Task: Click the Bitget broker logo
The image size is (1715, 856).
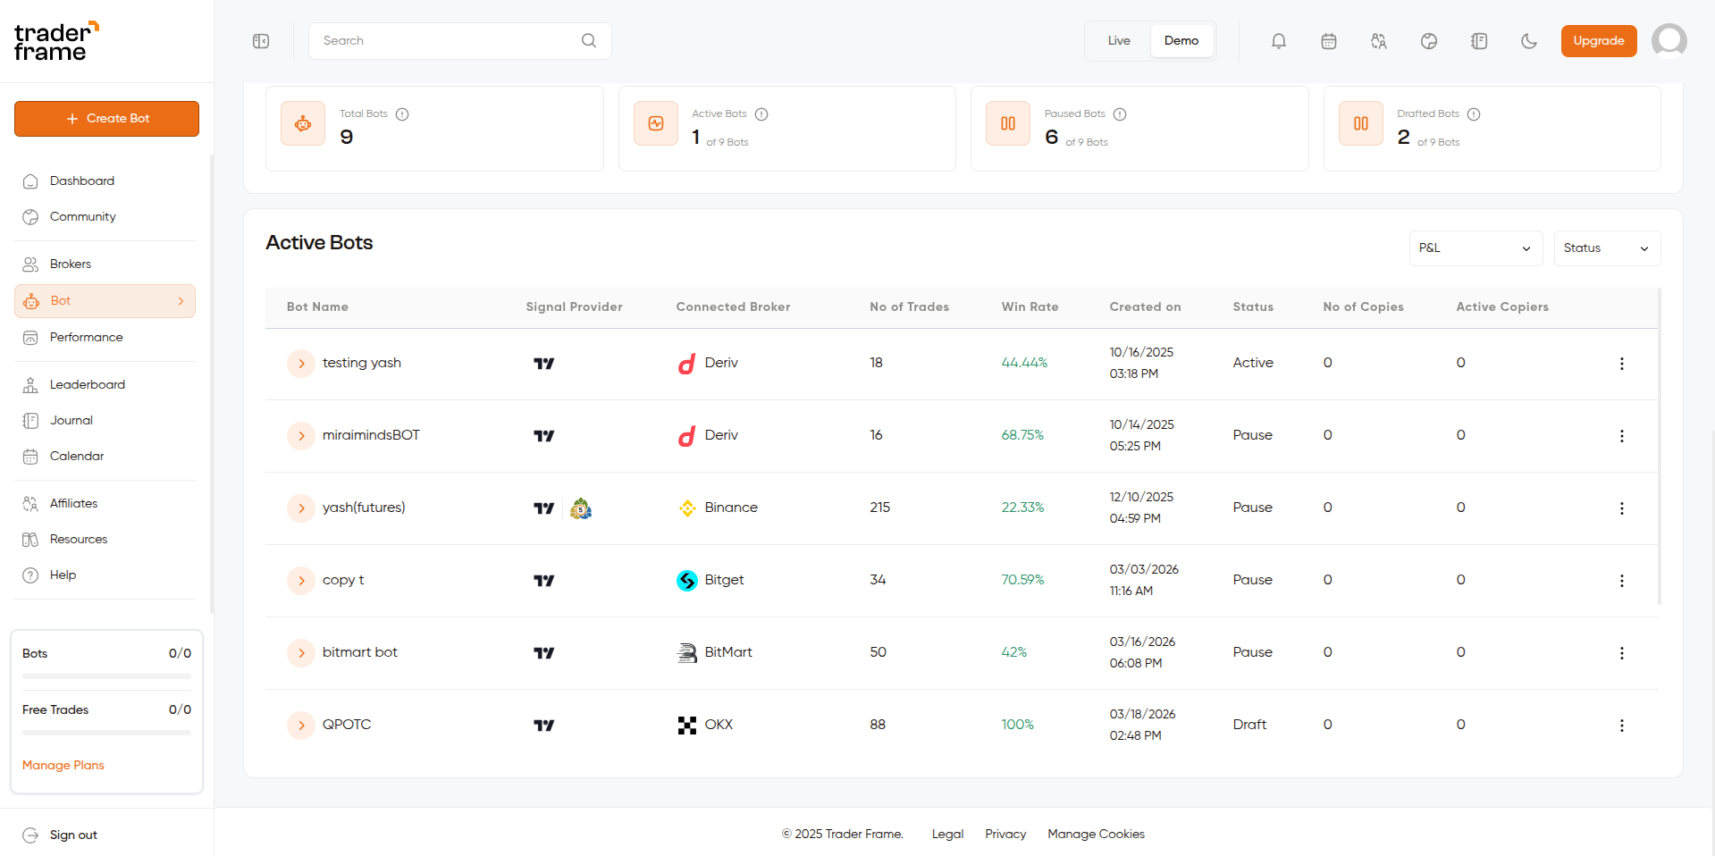Action: tap(687, 581)
